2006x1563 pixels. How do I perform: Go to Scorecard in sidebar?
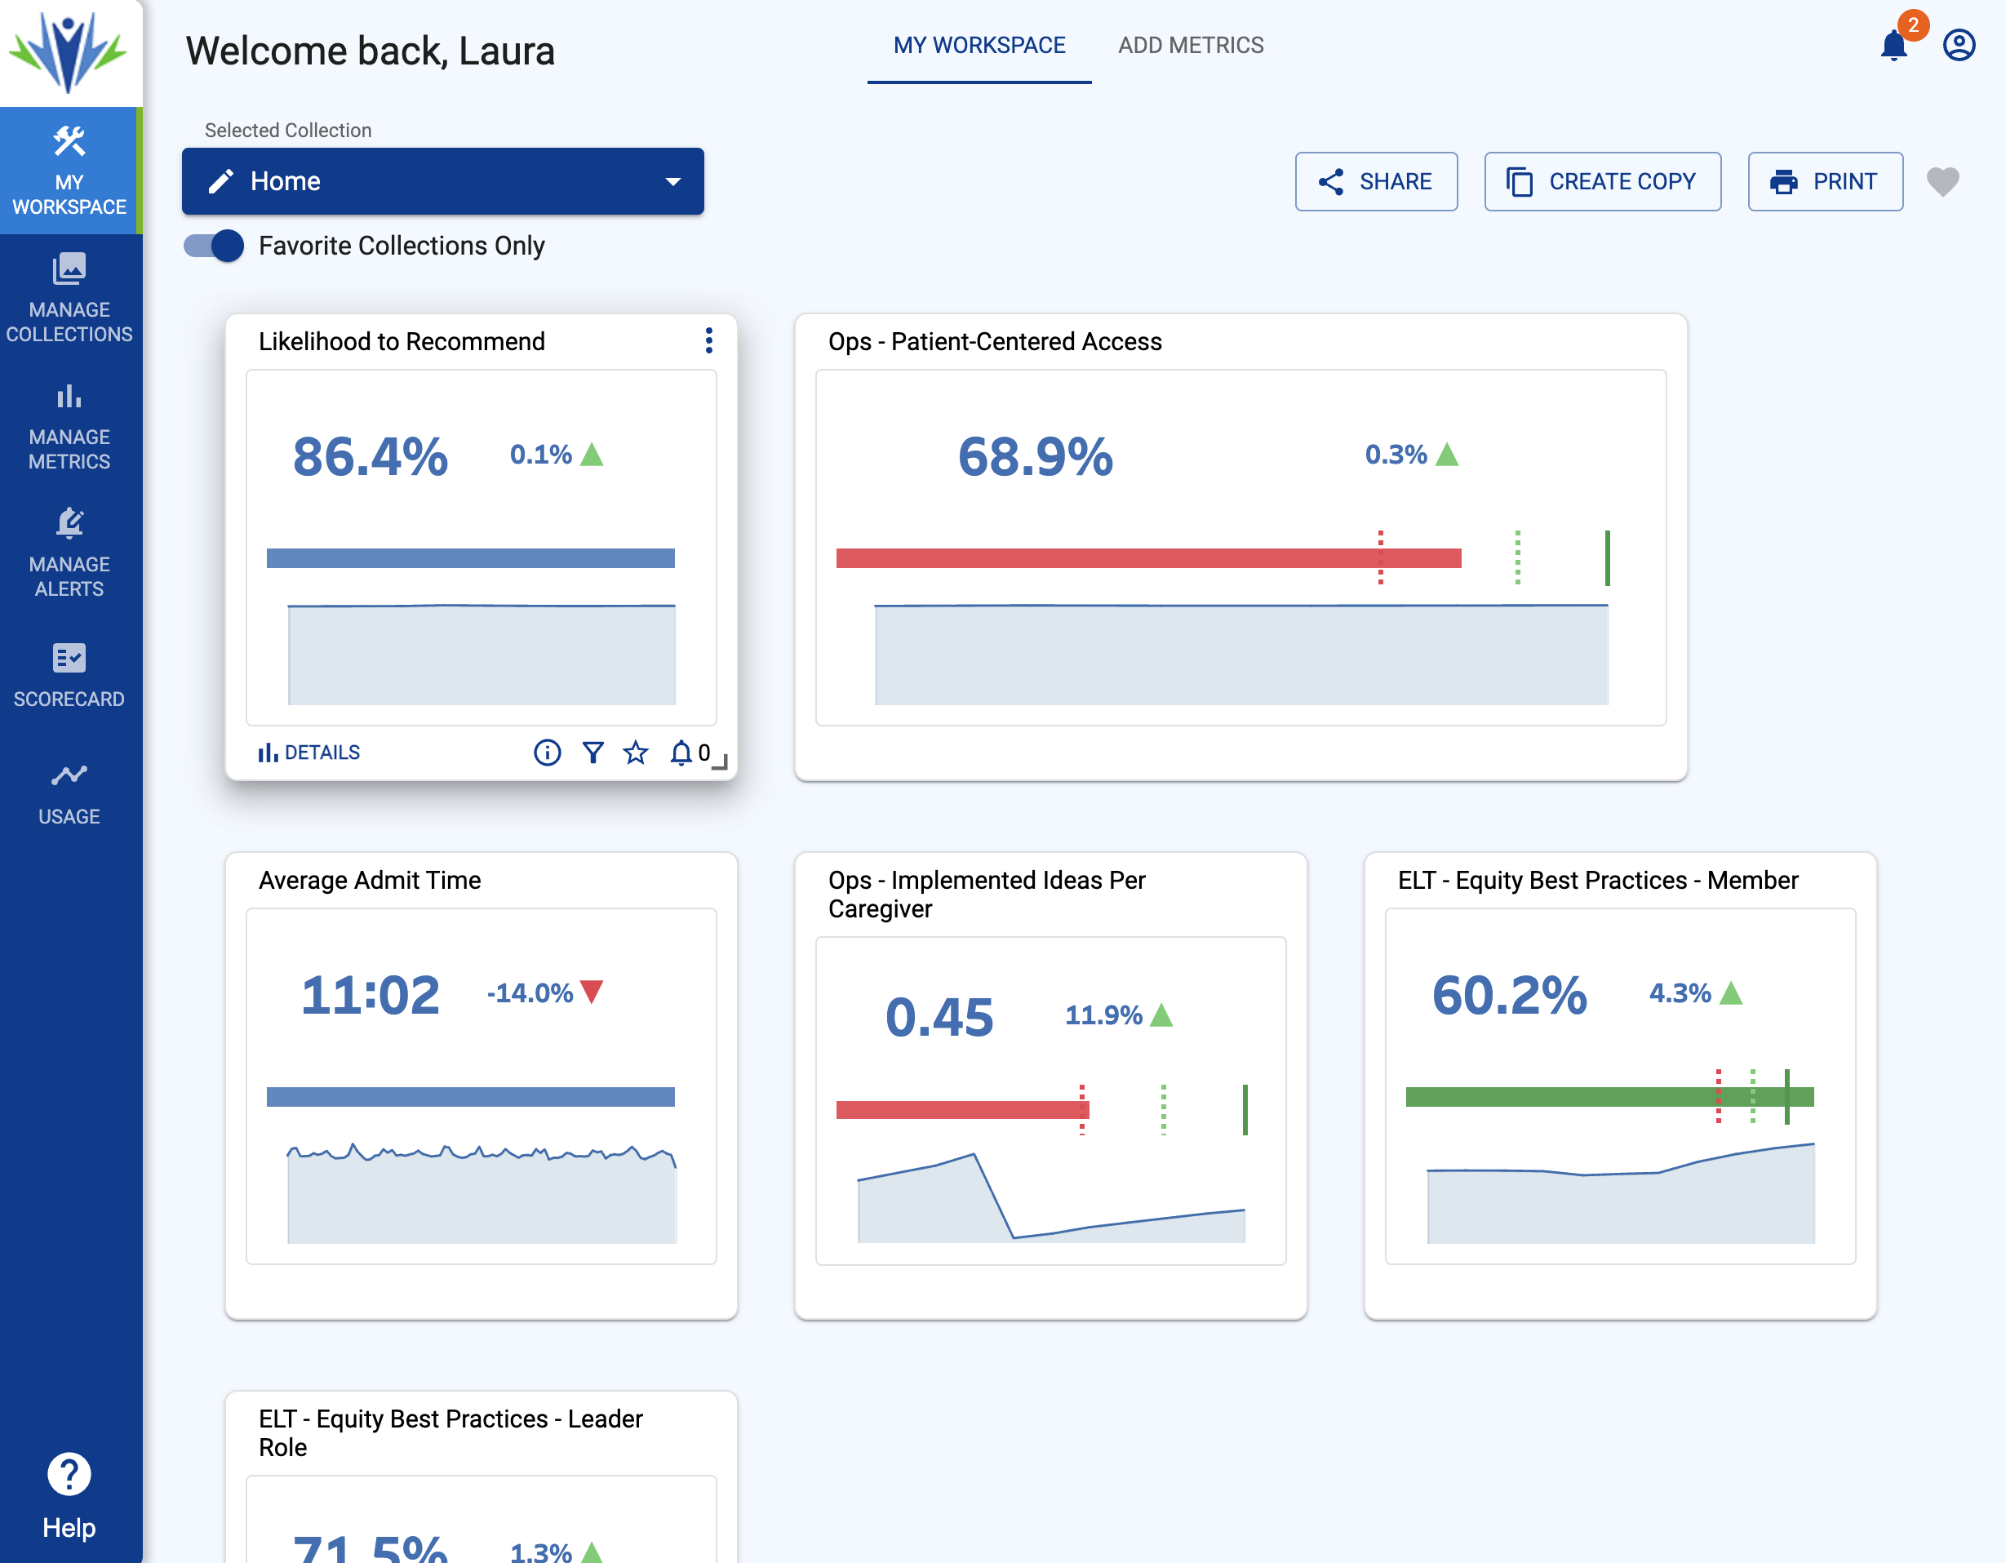click(x=70, y=676)
